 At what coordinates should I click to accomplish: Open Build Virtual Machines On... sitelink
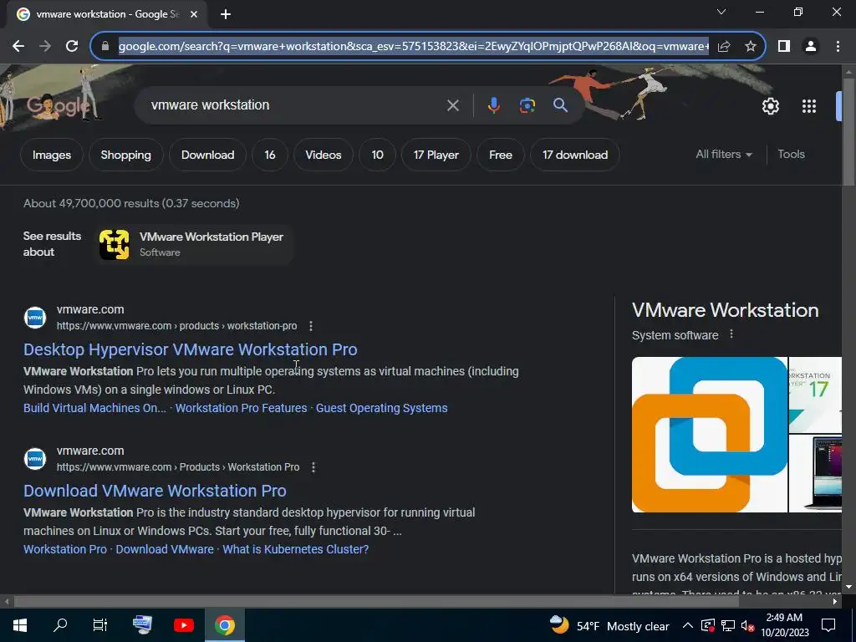pos(94,408)
